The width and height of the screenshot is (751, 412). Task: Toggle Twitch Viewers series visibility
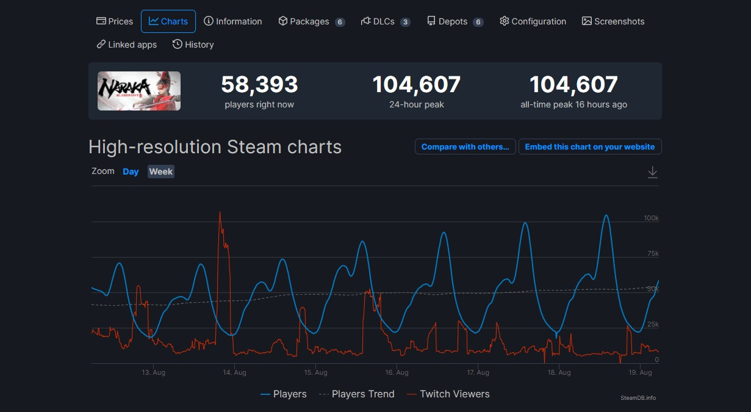[x=448, y=394]
